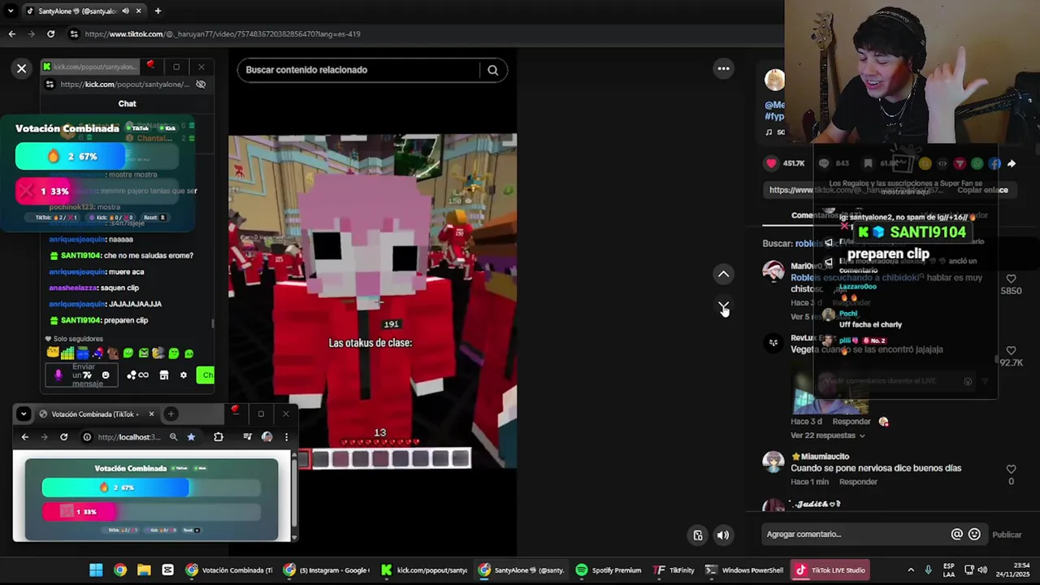Click the zoom magnifier in localhost address bar
This screenshot has width=1040, height=585.
click(x=173, y=437)
